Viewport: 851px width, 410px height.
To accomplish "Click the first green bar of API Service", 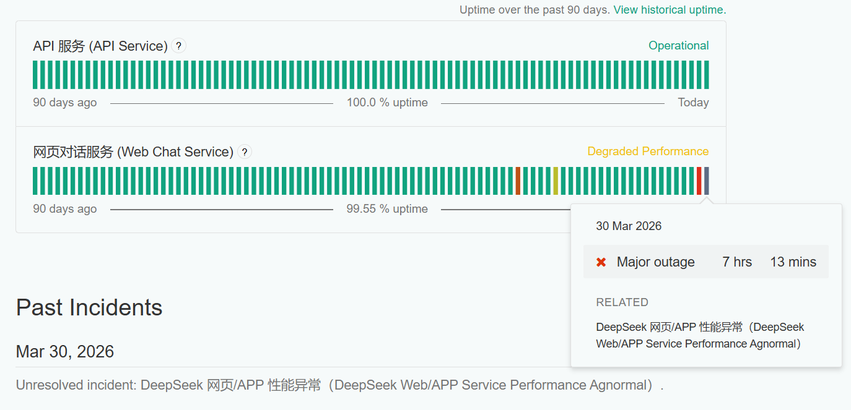I will 35,75.
